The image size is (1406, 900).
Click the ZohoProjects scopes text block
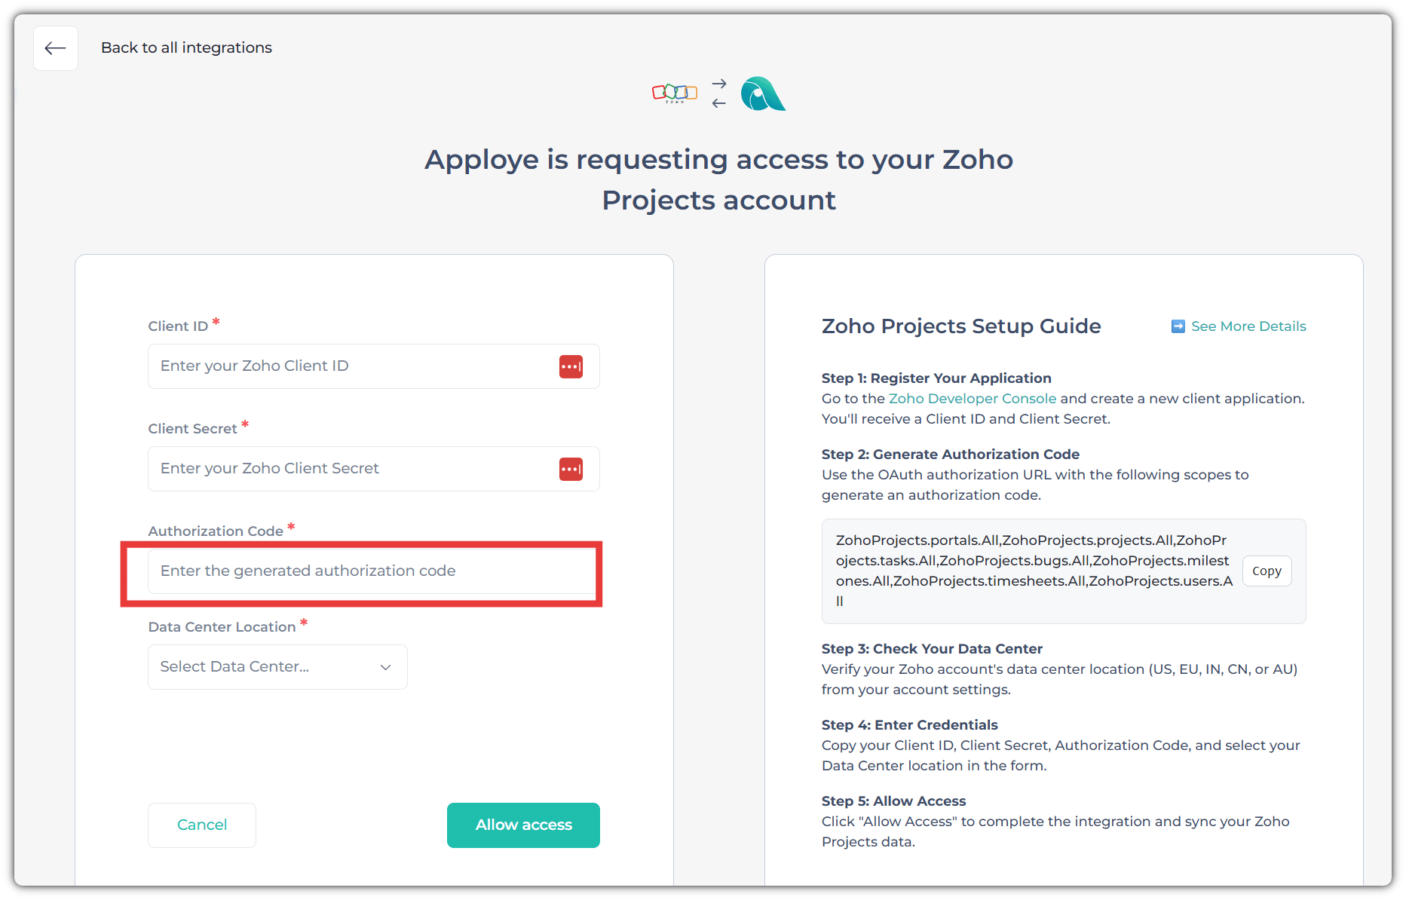pos(1033,571)
